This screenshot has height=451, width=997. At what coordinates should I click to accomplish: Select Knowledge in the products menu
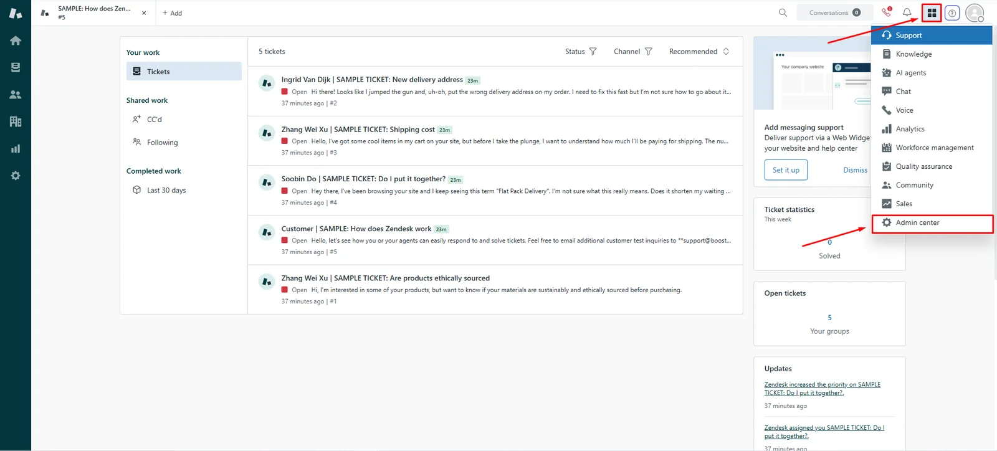tap(932, 54)
